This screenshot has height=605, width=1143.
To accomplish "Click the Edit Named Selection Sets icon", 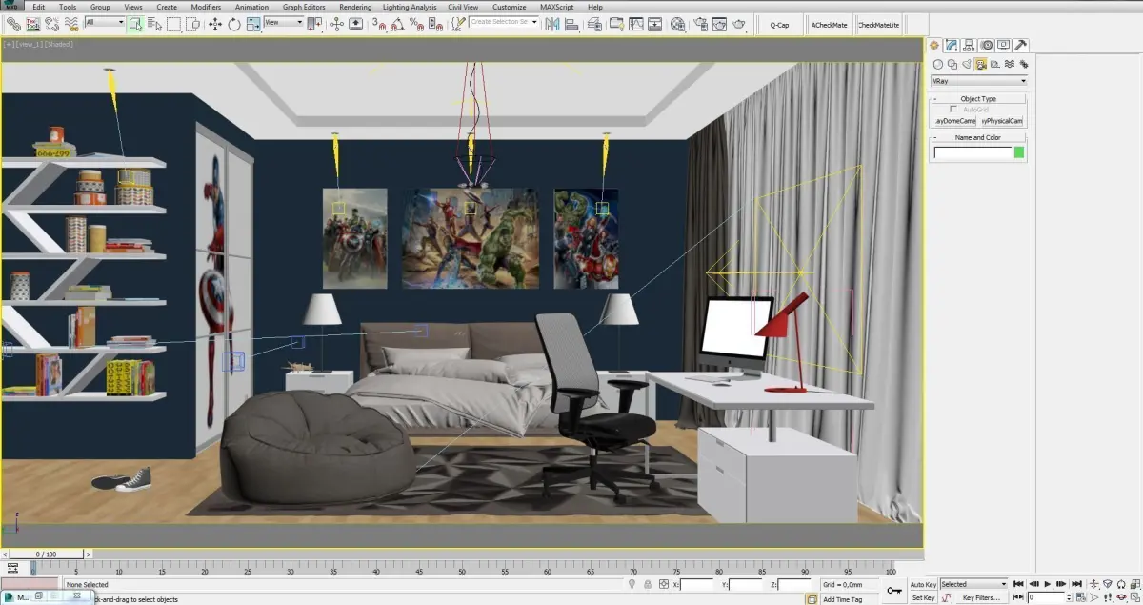I will coord(458,23).
